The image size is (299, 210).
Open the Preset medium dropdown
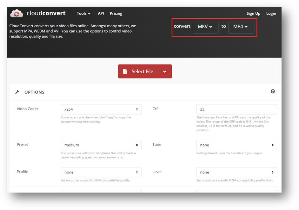[x=101, y=145]
